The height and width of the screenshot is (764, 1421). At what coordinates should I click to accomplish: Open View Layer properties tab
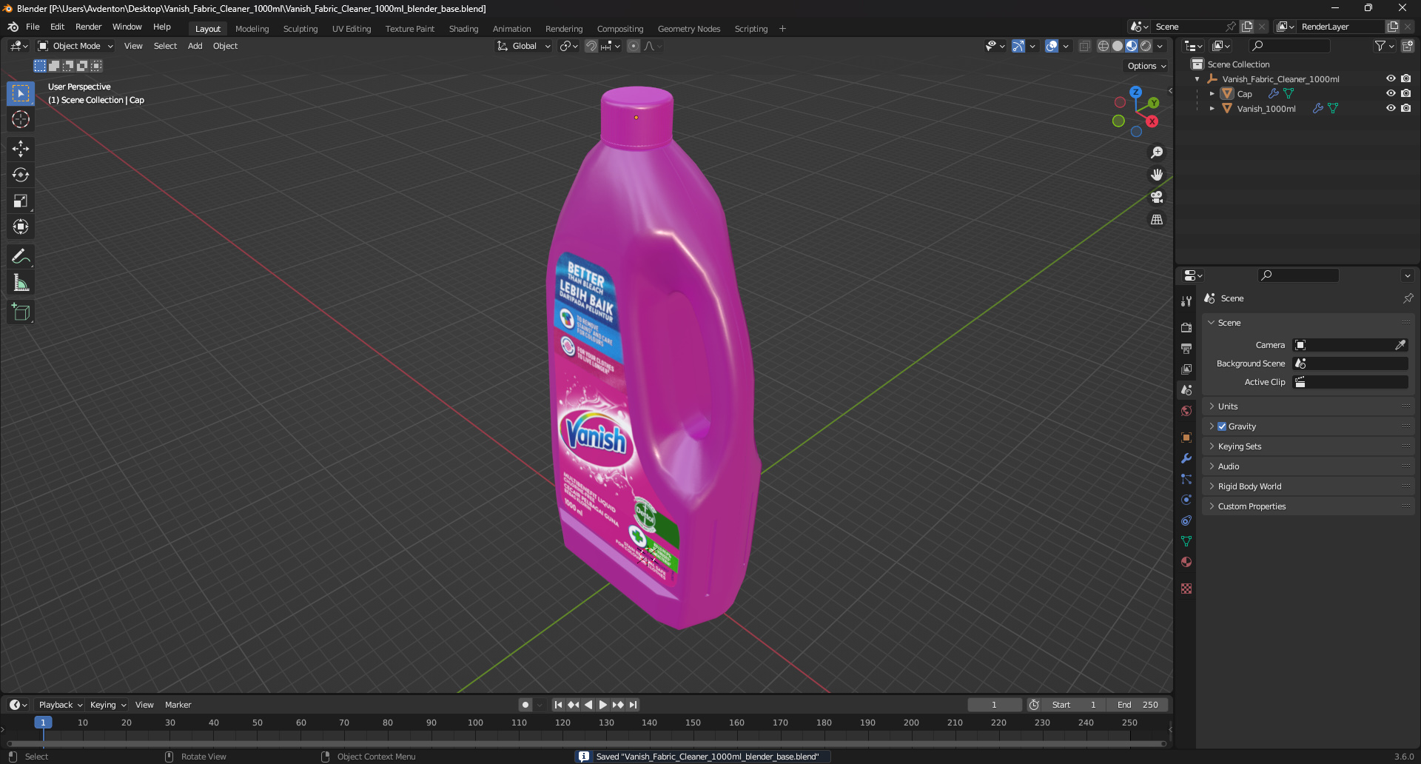[x=1186, y=369]
